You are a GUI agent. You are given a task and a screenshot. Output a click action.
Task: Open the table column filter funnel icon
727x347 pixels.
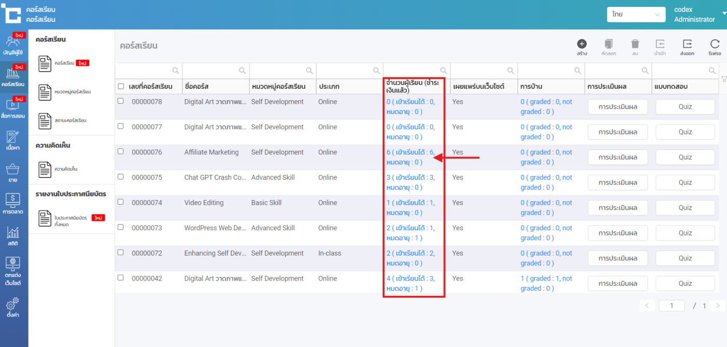click(x=724, y=79)
